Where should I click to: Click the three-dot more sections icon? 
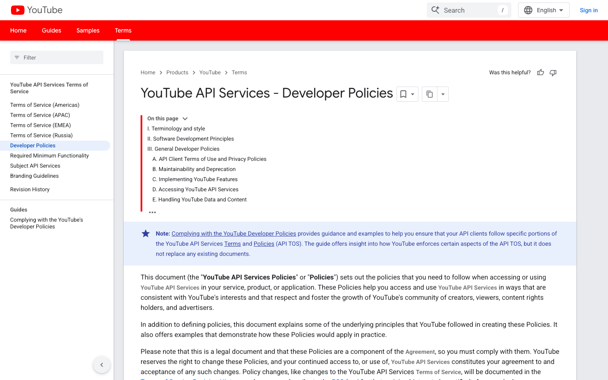[152, 212]
